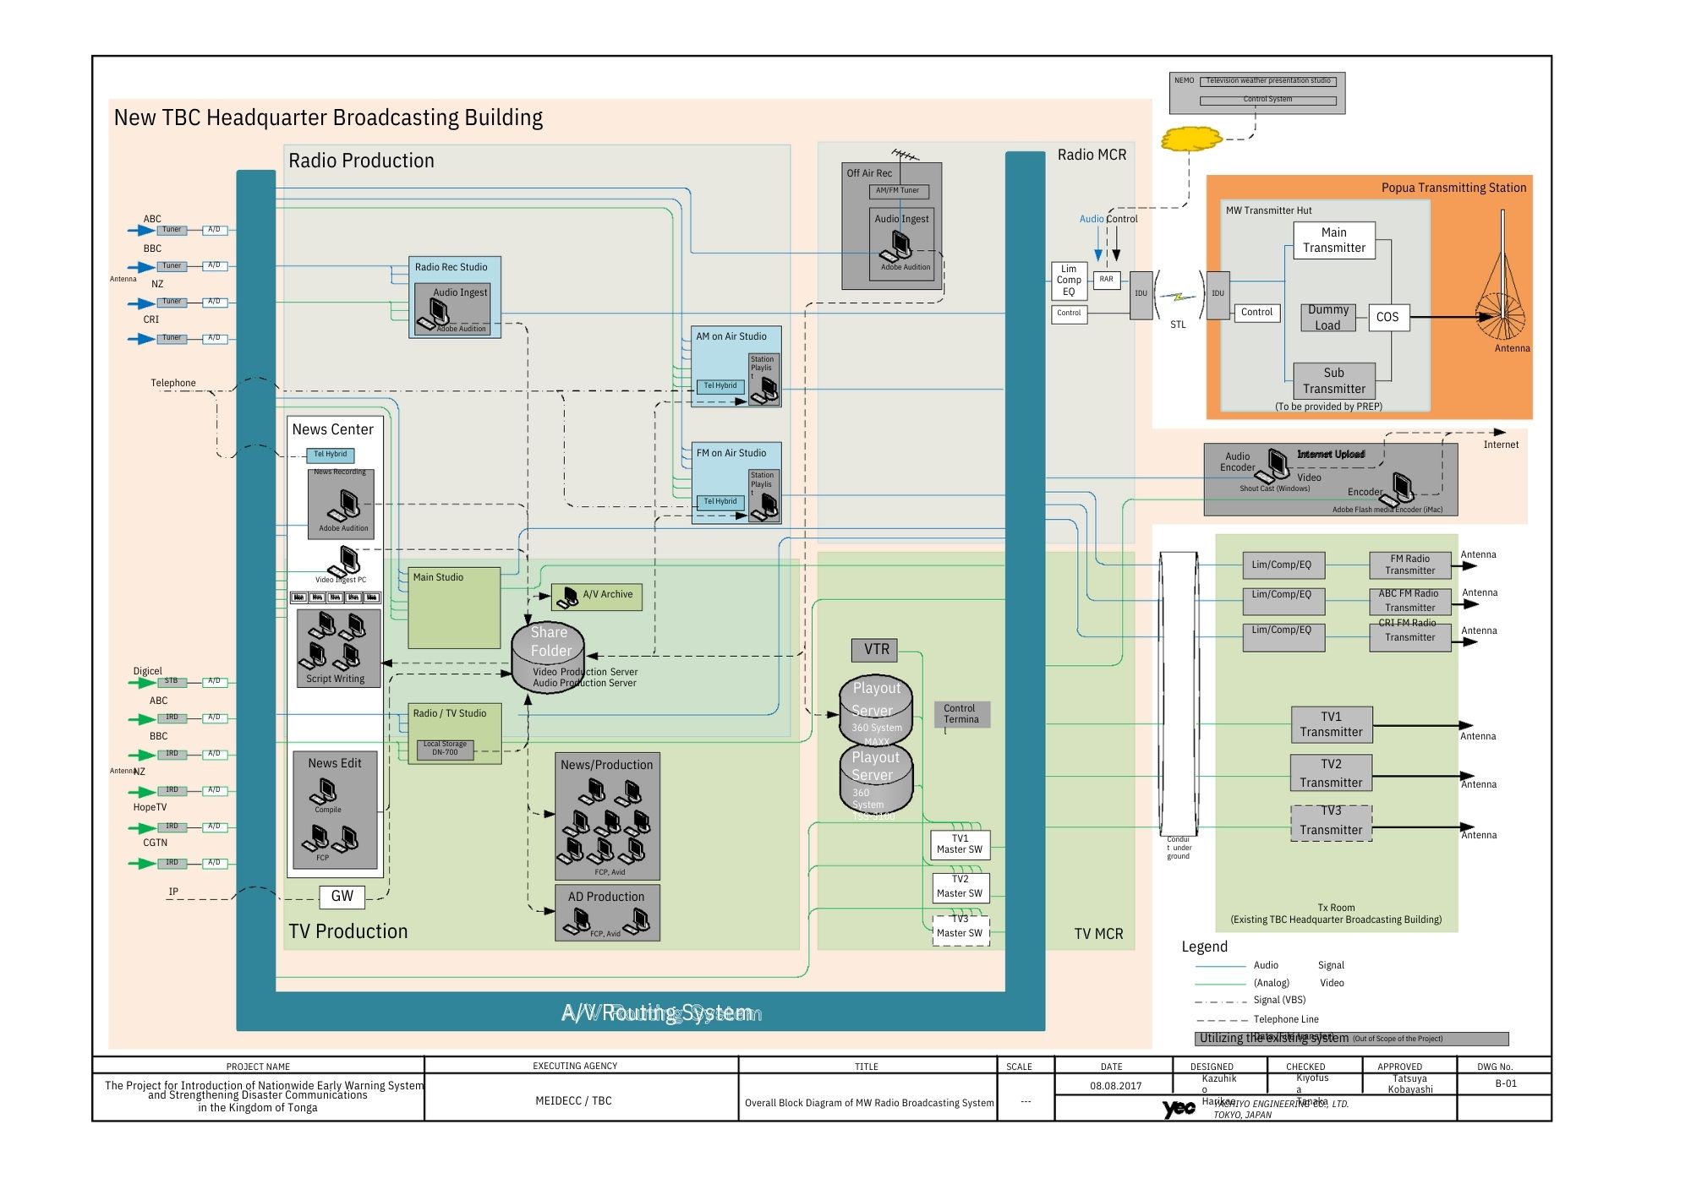Click the Tel Hybrid box in AM on Air Studio
The height and width of the screenshot is (1195, 1691).
pyautogui.click(x=720, y=385)
